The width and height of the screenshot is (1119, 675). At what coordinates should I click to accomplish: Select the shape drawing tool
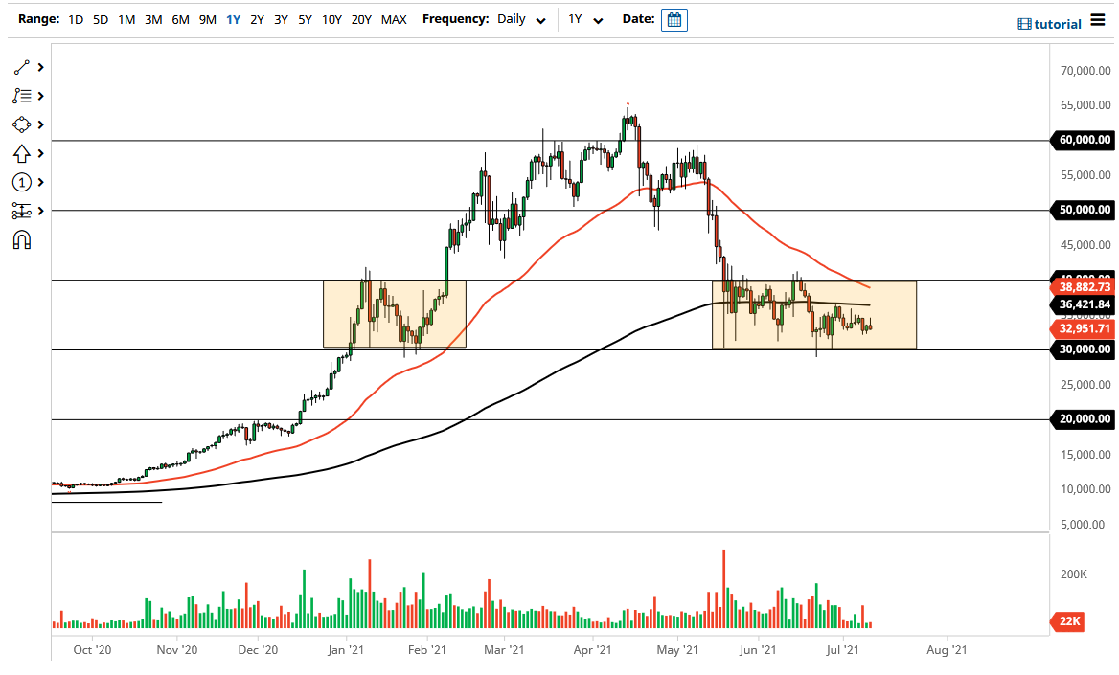coord(19,124)
